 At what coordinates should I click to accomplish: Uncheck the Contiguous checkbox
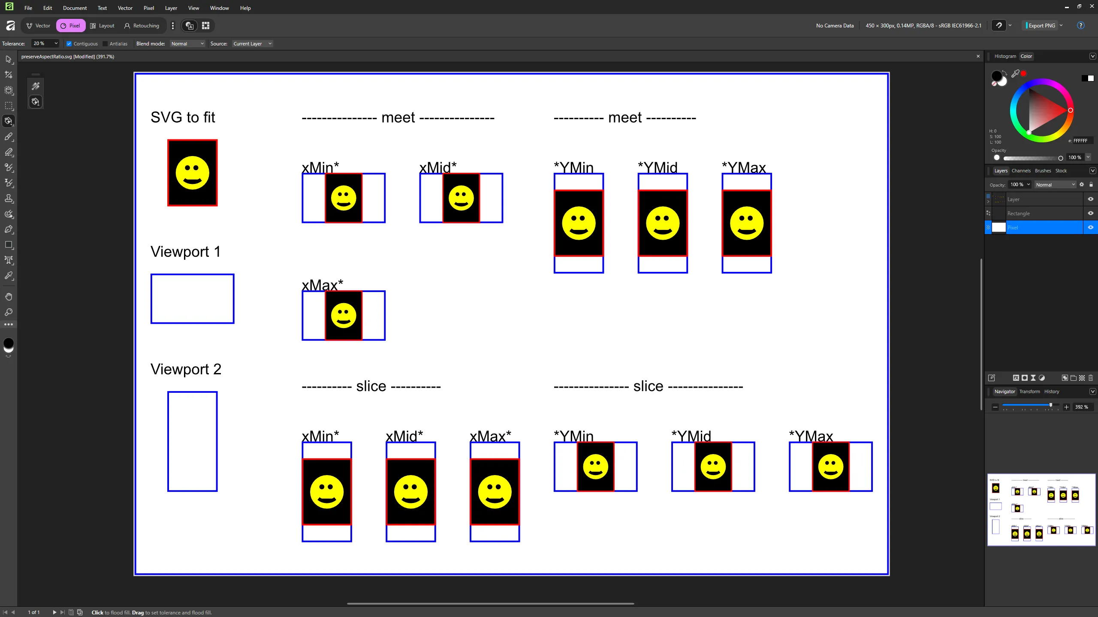tap(69, 44)
